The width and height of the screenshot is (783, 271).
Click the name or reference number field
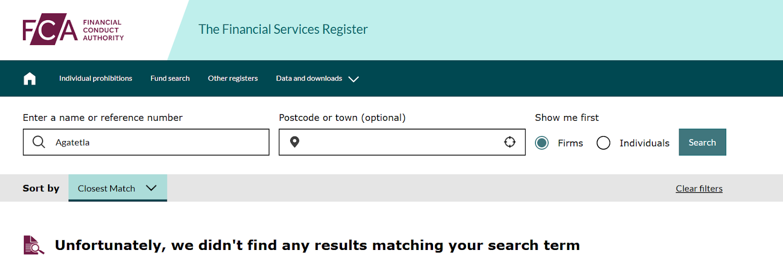point(157,142)
